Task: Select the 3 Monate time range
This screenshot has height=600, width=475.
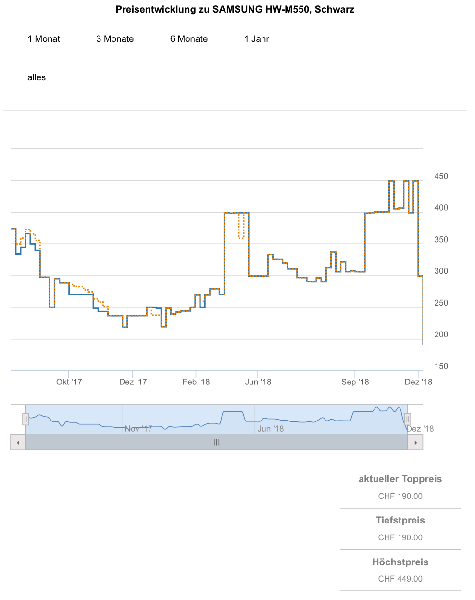Action: click(x=115, y=39)
